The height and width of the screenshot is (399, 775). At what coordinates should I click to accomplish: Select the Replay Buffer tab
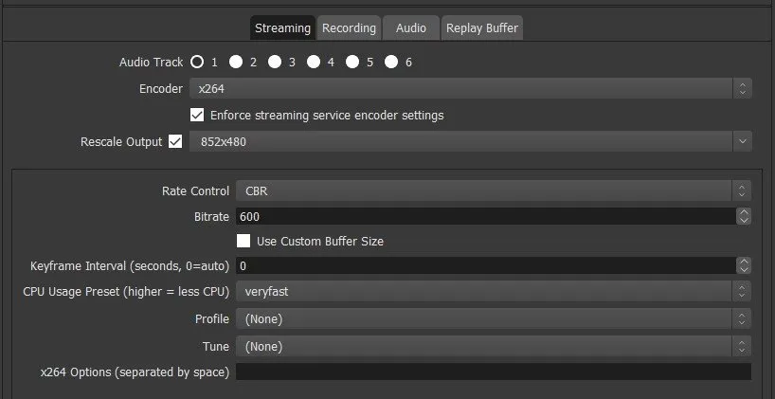[x=482, y=28]
